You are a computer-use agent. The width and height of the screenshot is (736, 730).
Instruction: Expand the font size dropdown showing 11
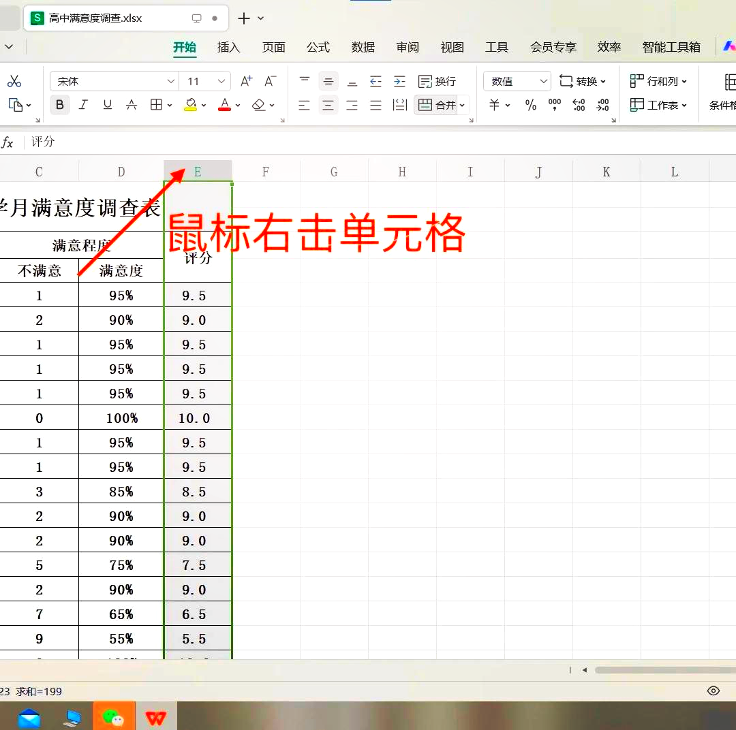click(x=221, y=81)
